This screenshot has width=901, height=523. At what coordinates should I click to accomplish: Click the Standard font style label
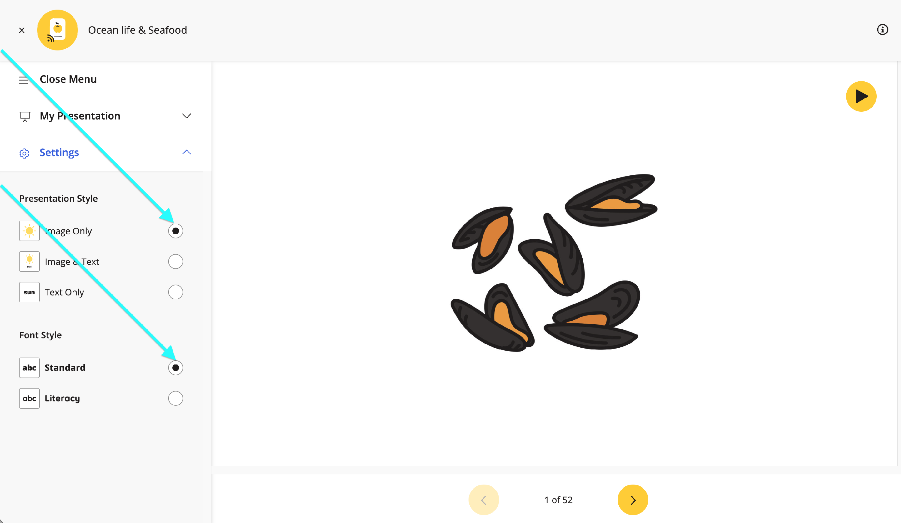tap(65, 367)
